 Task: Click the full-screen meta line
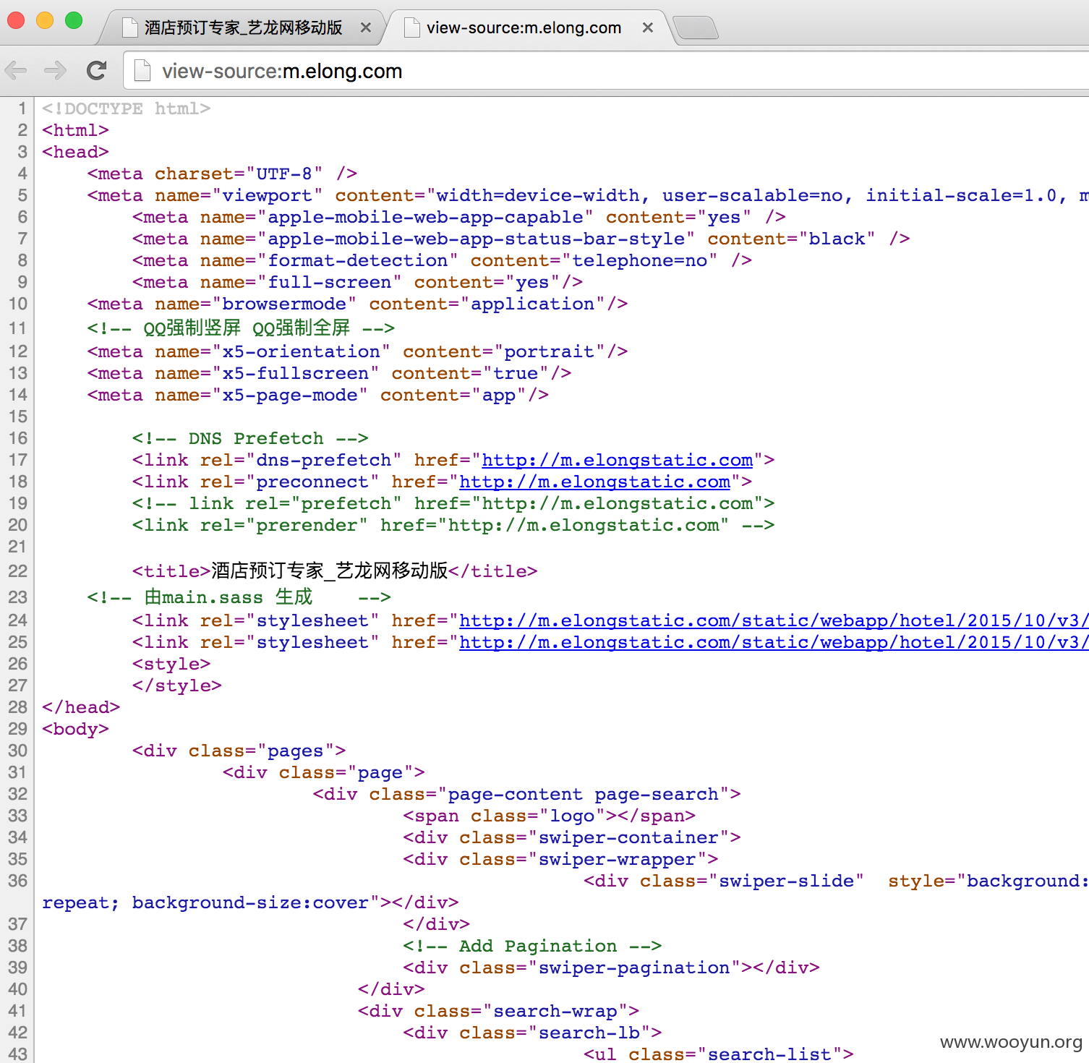point(358,282)
